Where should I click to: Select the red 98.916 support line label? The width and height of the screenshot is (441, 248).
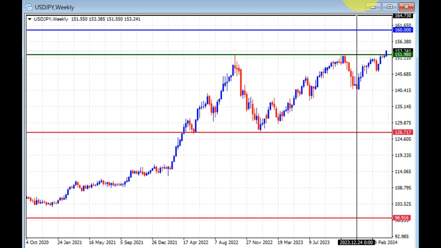tap(401, 218)
